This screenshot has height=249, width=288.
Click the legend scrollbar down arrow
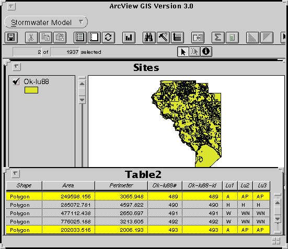(82, 100)
